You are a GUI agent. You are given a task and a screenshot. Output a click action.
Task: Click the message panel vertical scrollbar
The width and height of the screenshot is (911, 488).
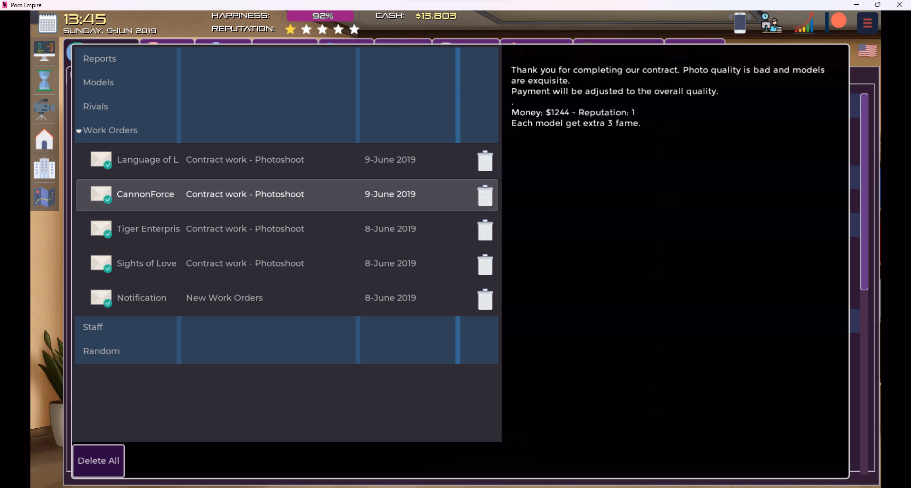[864, 192]
